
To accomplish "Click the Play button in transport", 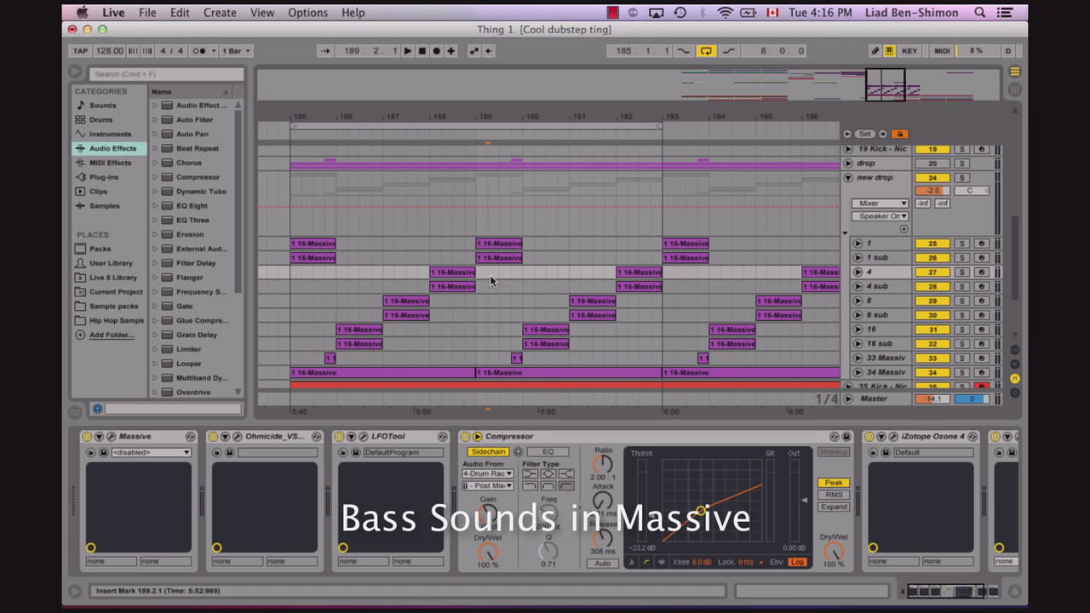I will 408,51.
